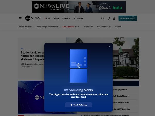This screenshot has height=116, width=155.
Task: Open headline ending 'shot dead at home'
Action: point(120,96)
